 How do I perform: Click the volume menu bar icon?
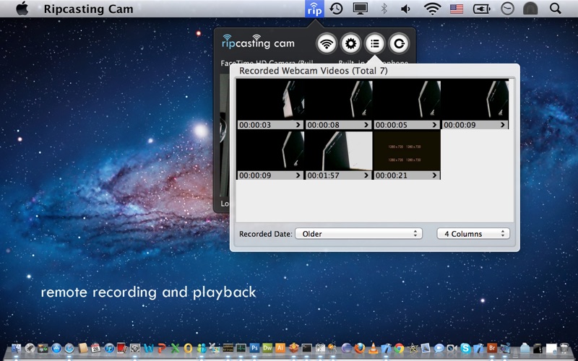pos(406,9)
